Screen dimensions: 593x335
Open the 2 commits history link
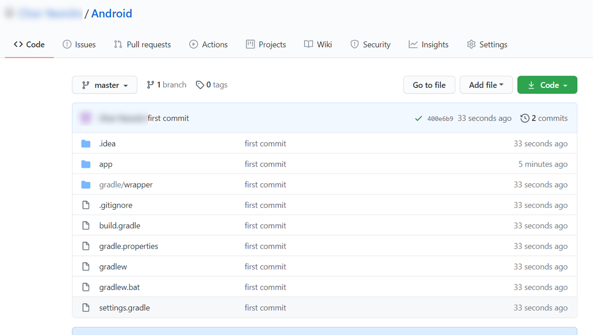tap(544, 118)
